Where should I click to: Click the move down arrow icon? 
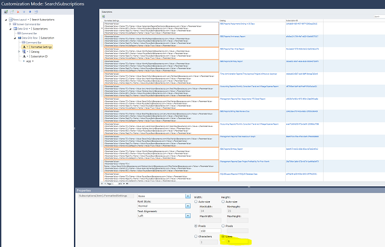coord(30,12)
